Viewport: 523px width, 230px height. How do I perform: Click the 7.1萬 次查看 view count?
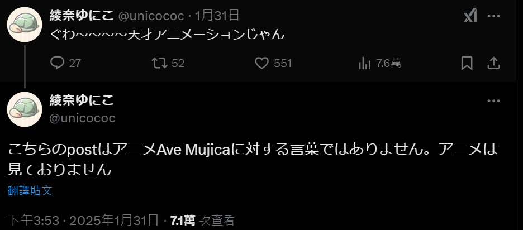click(203, 221)
